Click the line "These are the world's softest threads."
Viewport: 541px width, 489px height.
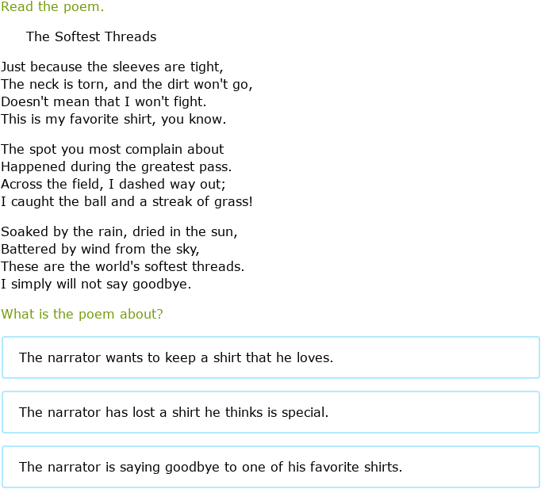[x=122, y=266]
